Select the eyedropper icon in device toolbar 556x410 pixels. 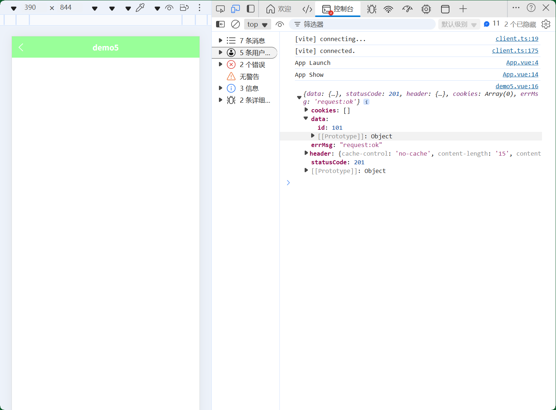click(x=140, y=7)
